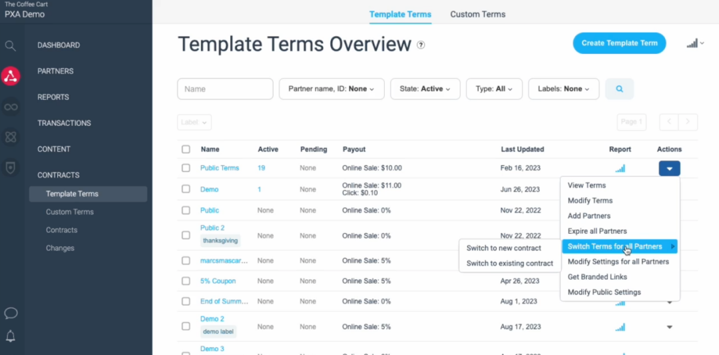Click the Create Template Term button

pyautogui.click(x=620, y=43)
